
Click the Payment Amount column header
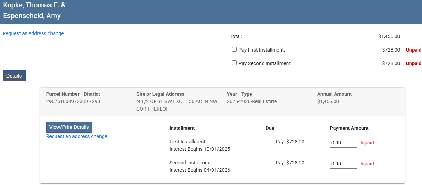click(x=349, y=128)
